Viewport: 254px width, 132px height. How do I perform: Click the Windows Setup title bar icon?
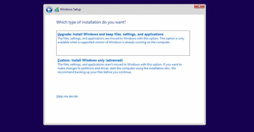point(57,10)
